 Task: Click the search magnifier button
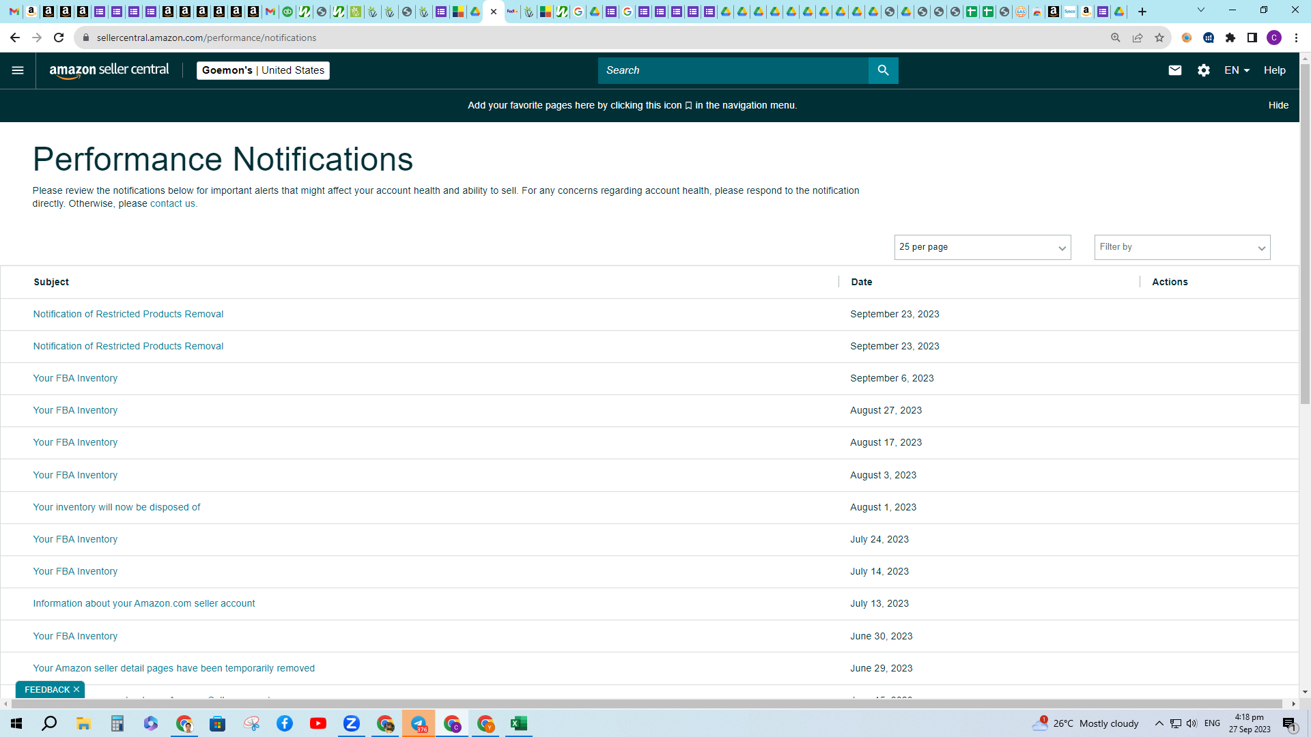(883, 70)
